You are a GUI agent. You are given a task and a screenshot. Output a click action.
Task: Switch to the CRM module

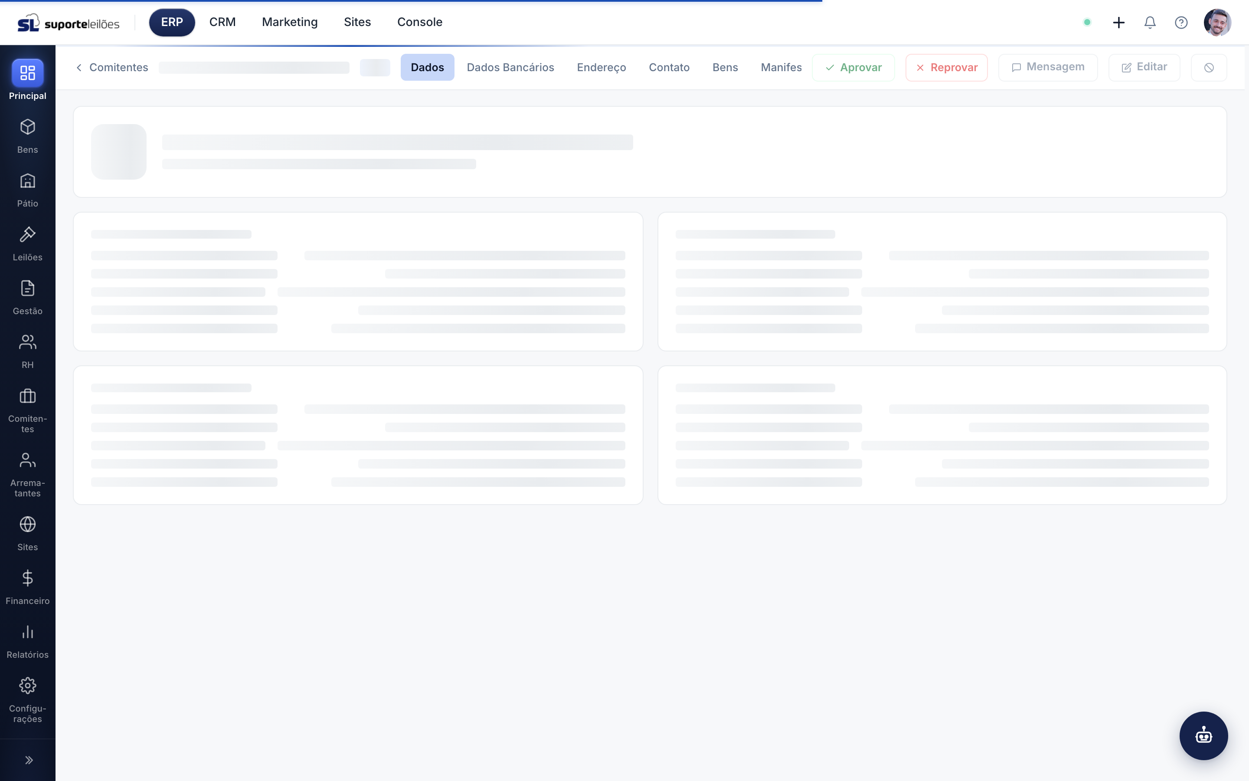(x=222, y=22)
